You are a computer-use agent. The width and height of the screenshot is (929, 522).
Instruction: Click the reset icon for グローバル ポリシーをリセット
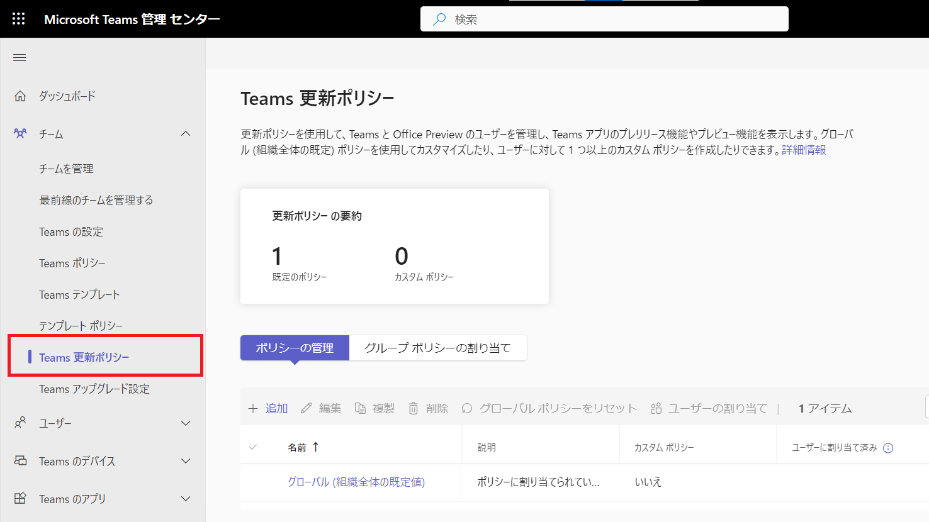(x=467, y=409)
